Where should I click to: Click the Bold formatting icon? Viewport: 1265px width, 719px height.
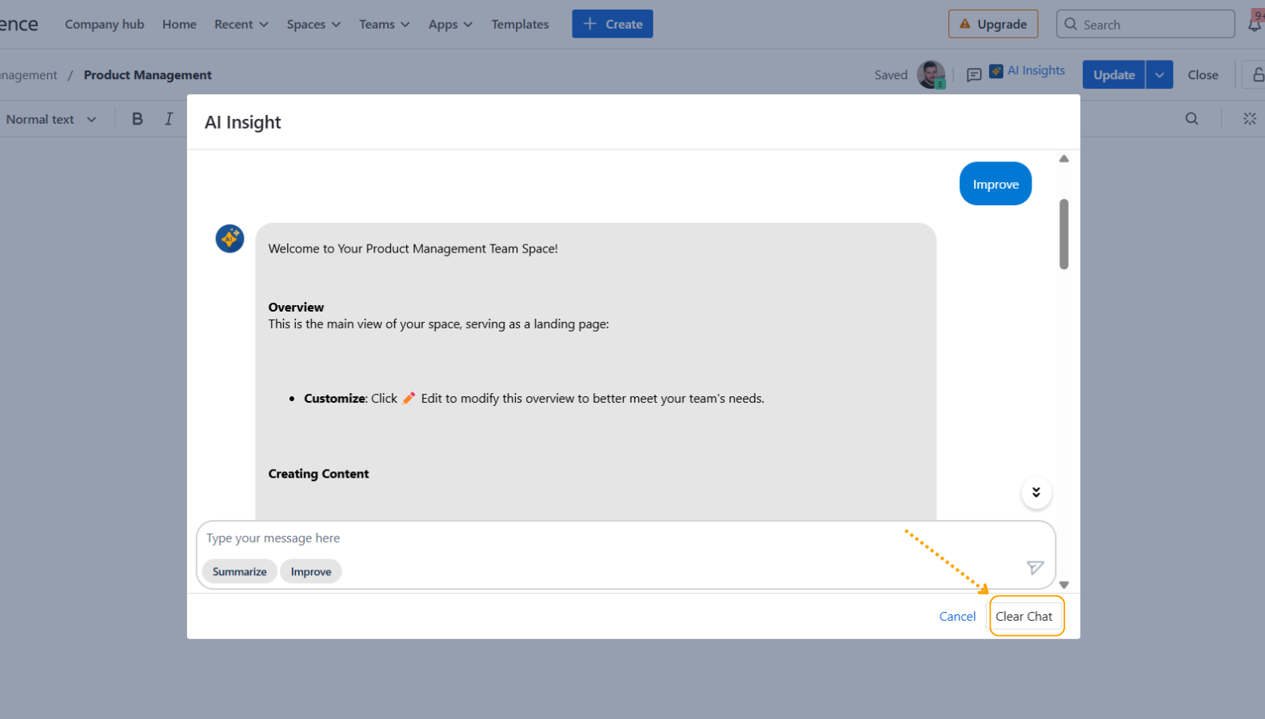pos(138,119)
